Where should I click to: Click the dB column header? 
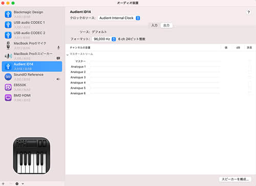pyautogui.click(x=238, y=48)
